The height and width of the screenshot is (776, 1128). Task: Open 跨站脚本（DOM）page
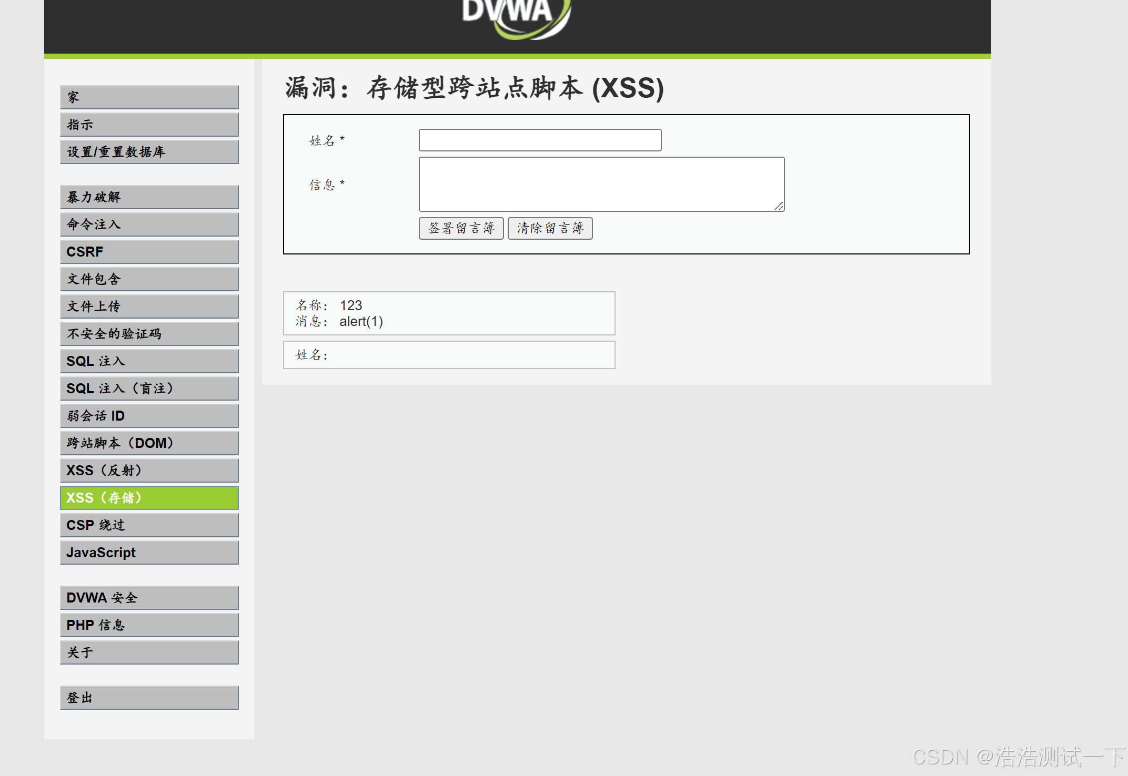click(149, 443)
